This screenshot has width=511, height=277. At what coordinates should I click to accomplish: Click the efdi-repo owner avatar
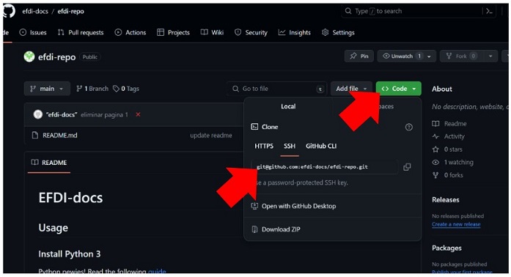coord(29,56)
